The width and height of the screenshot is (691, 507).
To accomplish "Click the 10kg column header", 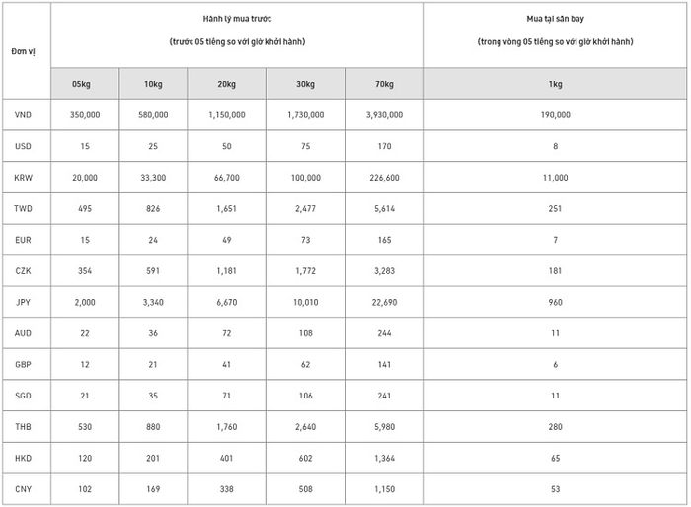I will coord(153,83).
